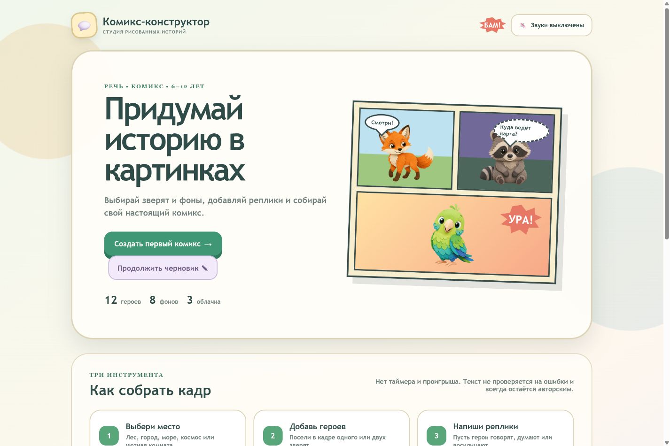Click step 1 number badge
Image resolution: width=670 pixels, height=446 pixels.
[x=109, y=436]
